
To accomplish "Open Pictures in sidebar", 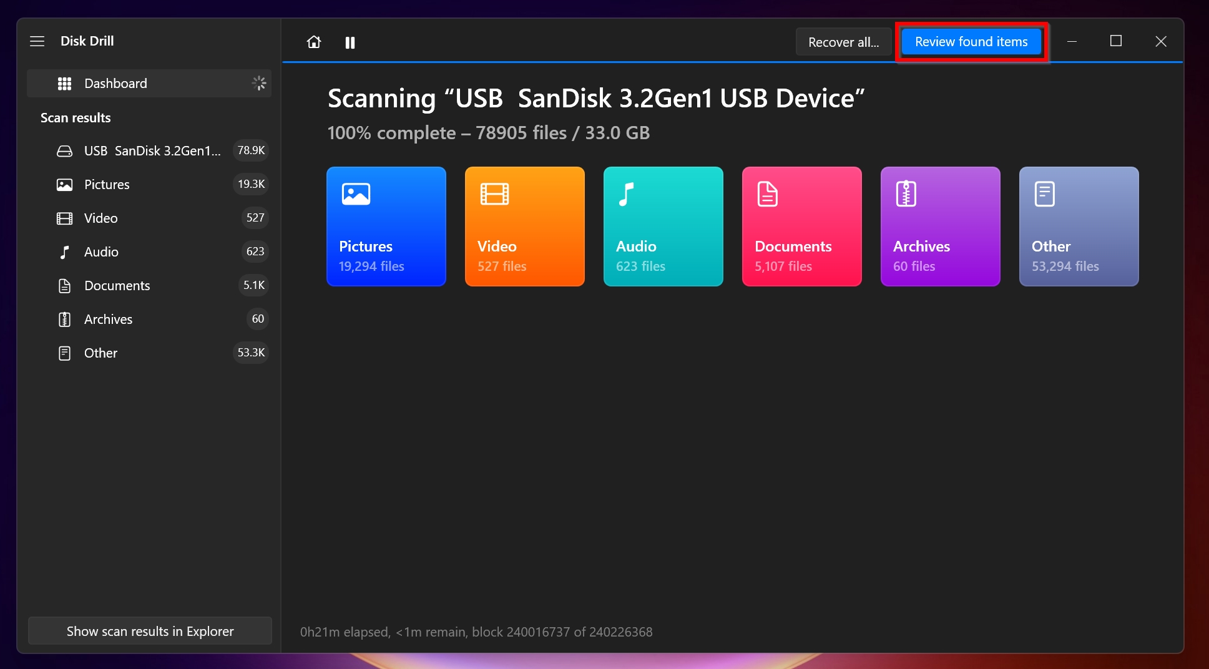I will tap(149, 184).
